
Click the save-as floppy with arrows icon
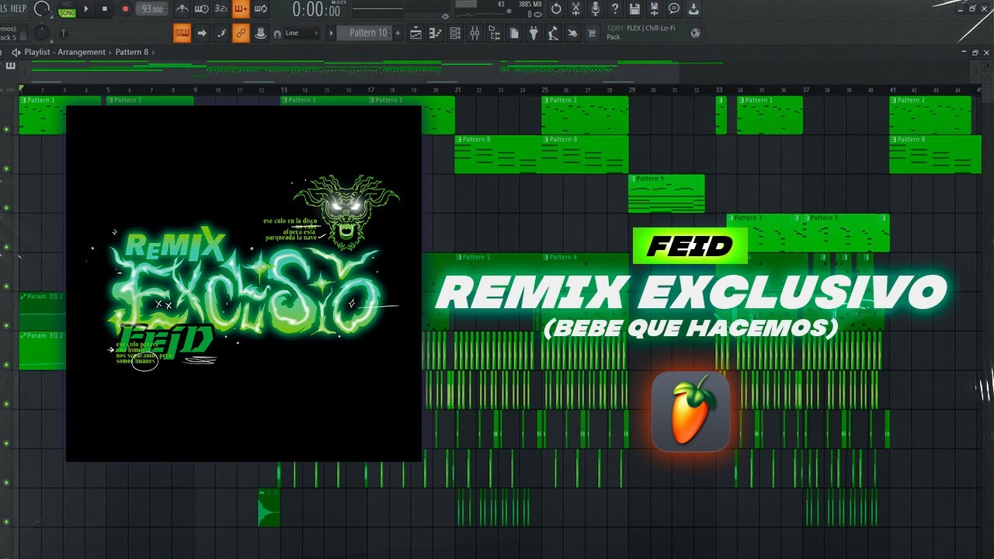pyautogui.click(x=654, y=9)
